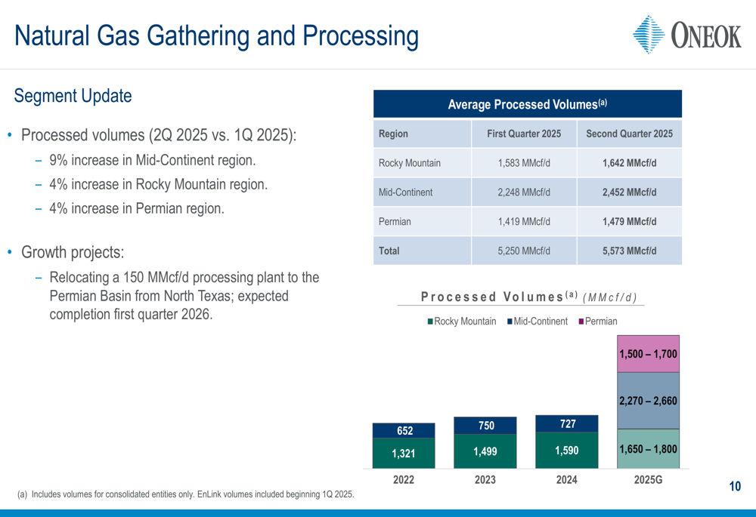
Task: Click the 2022 axis label
Action: (x=404, y=480)
